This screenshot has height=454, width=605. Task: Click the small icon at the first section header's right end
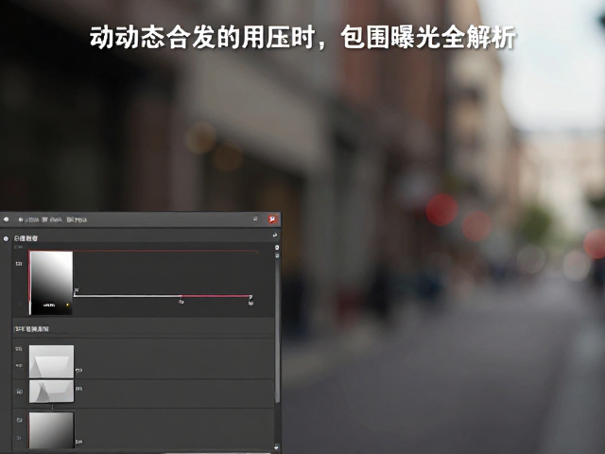pyautogui.click(x=275, y=235)
